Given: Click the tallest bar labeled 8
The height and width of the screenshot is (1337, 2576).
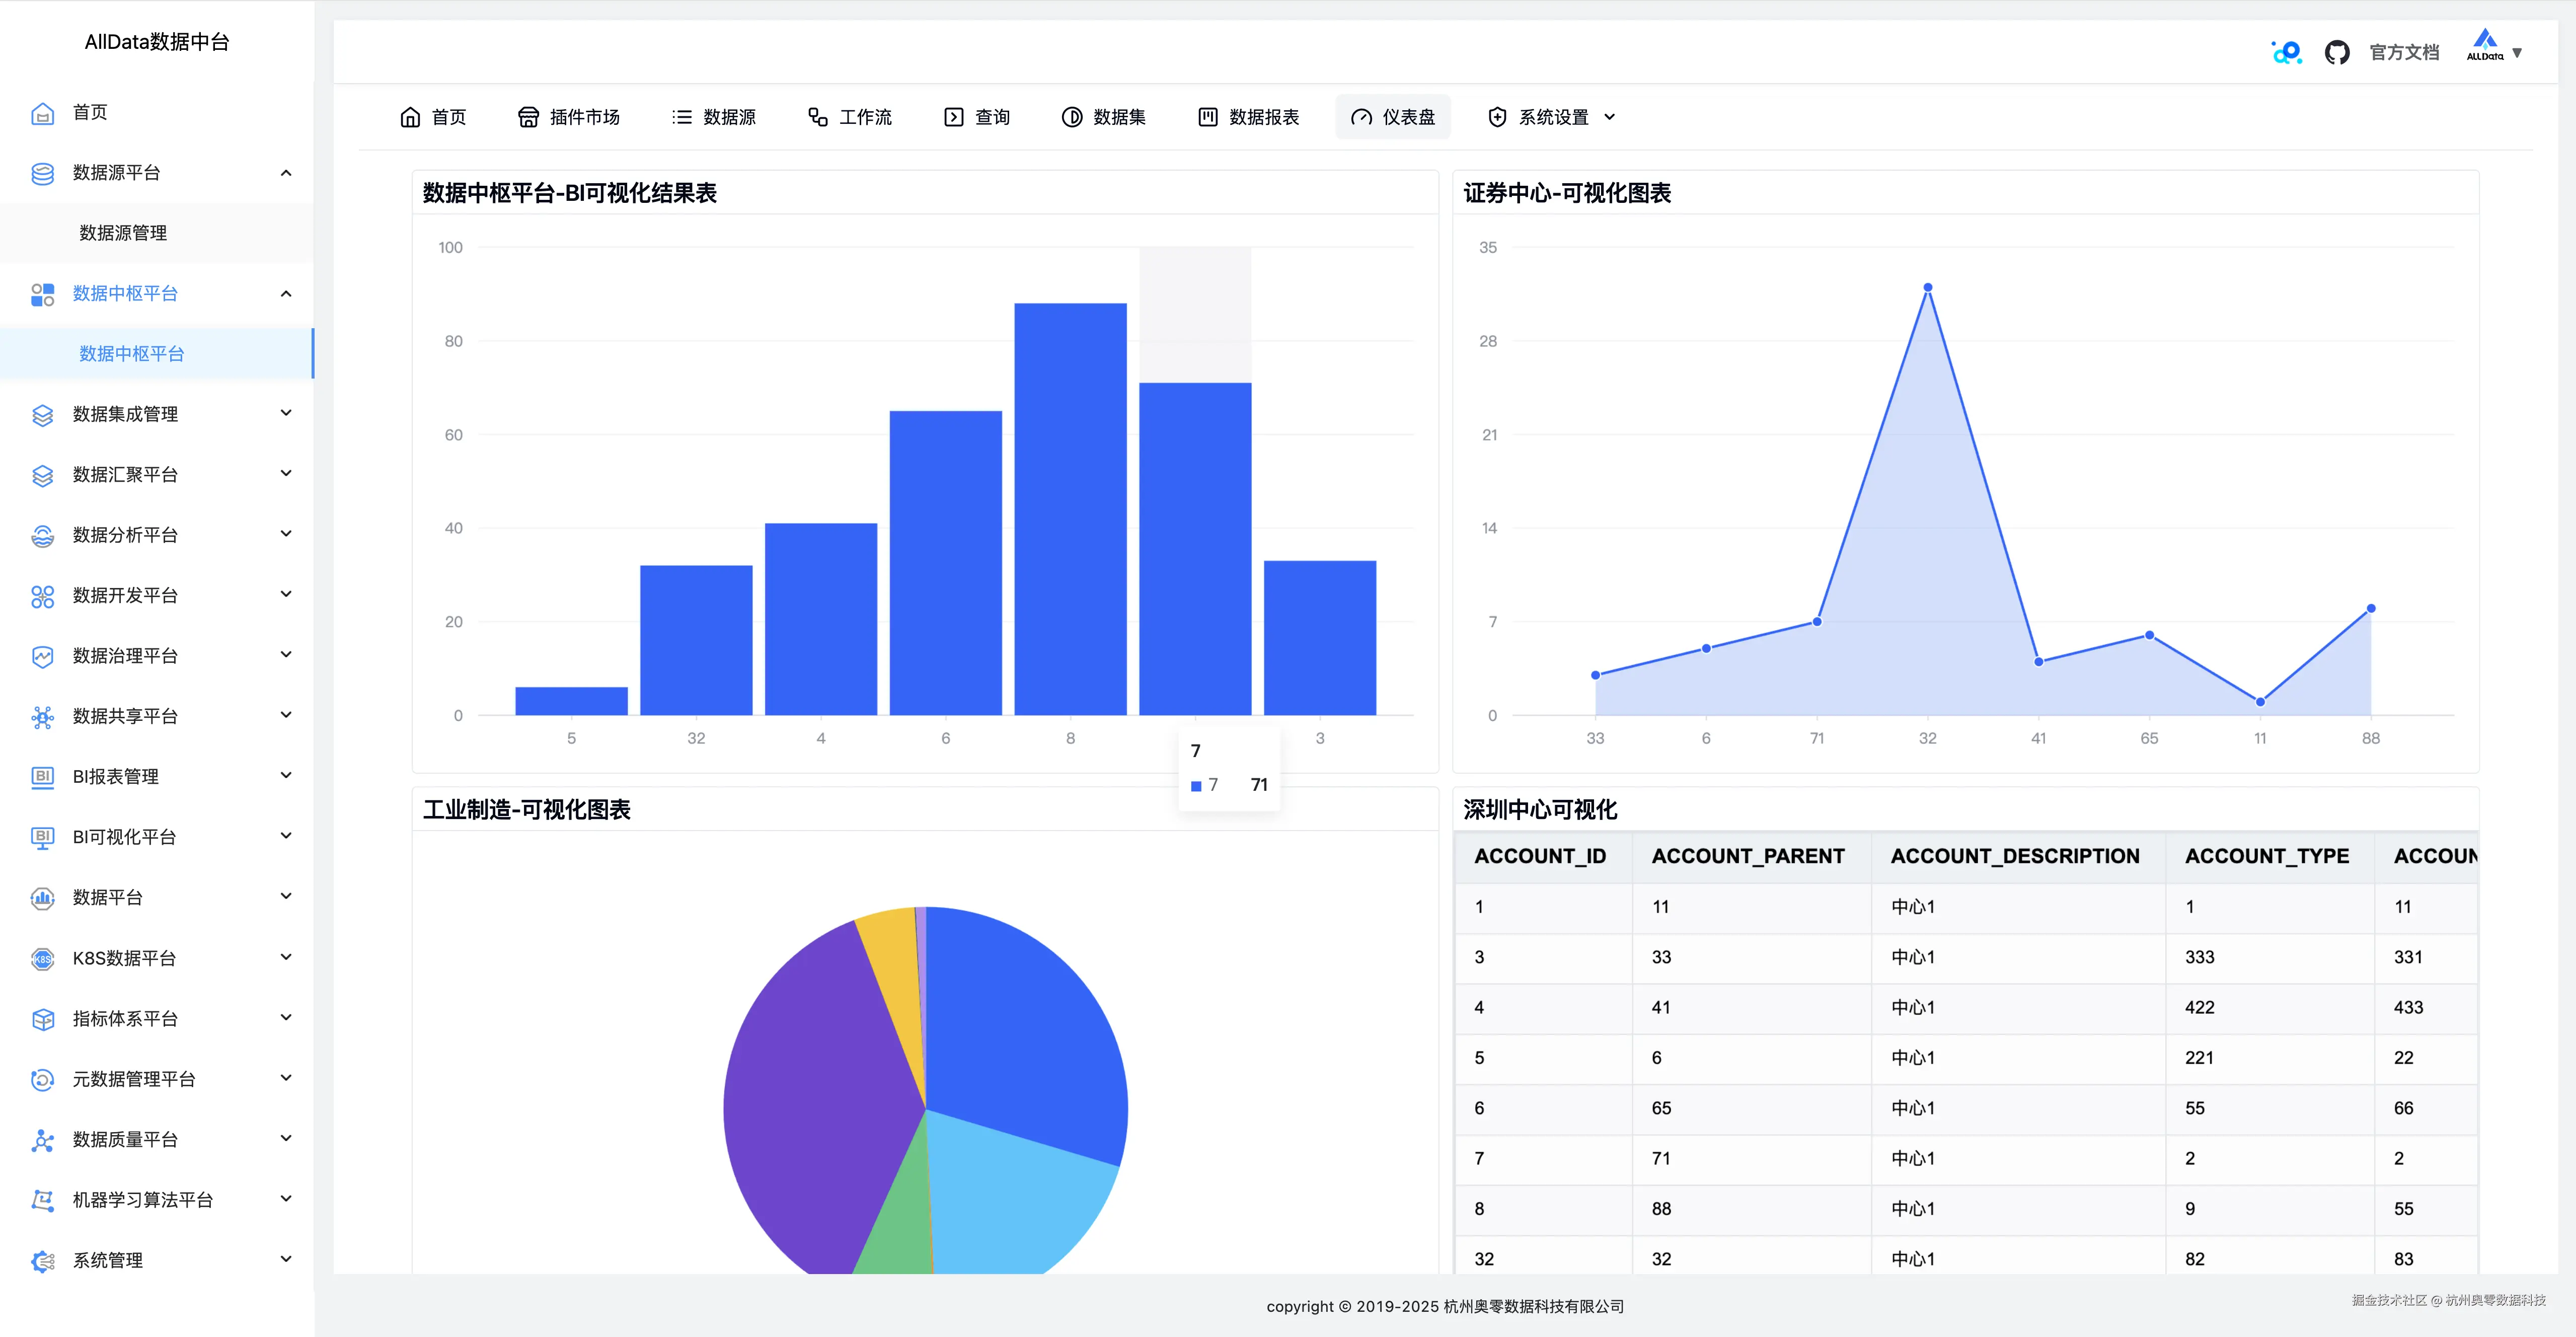Looking at the screenshot, I should [x=1070, y=510].
